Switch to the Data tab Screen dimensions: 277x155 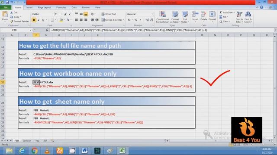(74, 7)
